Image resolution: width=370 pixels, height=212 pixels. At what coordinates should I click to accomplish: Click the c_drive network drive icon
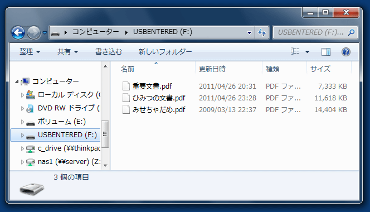click(31, 149)
